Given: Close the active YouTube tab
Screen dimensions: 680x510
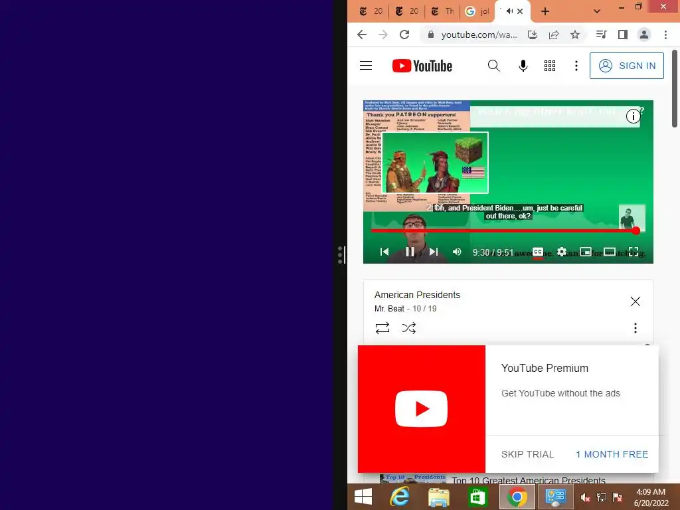Looking at the screenshot, I should point(520,12).
